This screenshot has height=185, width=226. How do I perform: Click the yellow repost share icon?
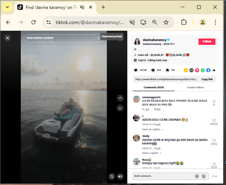[186, 70]
